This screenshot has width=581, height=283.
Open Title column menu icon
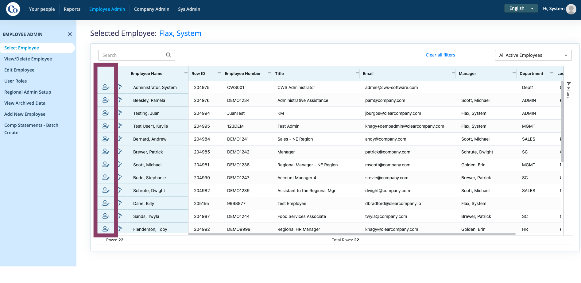pyautogui.click(x=357, y=73)
